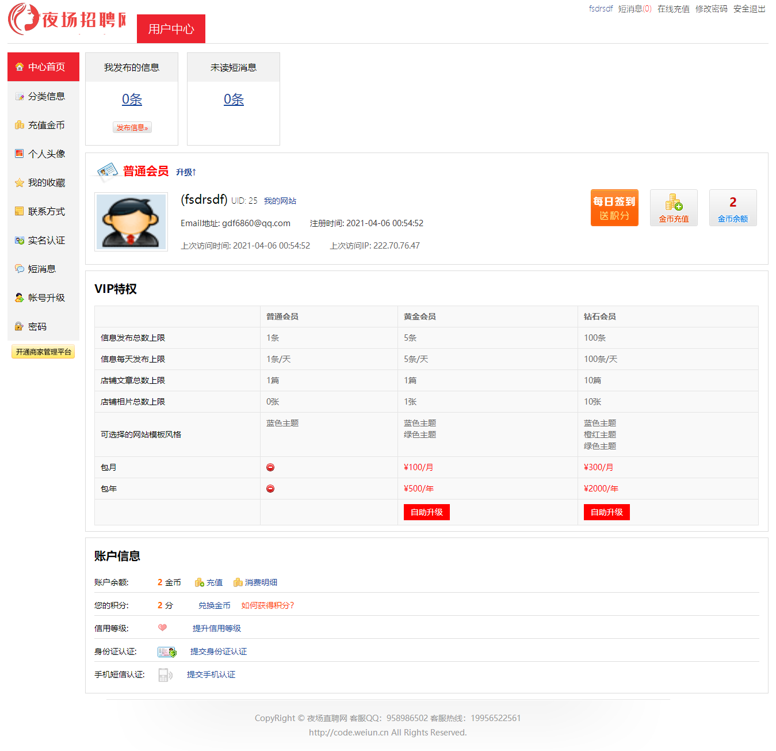This screenshot has width=776, height=751.
Task: Click the 升级↑ link beside 普通会员
Action: click(186, 172)
